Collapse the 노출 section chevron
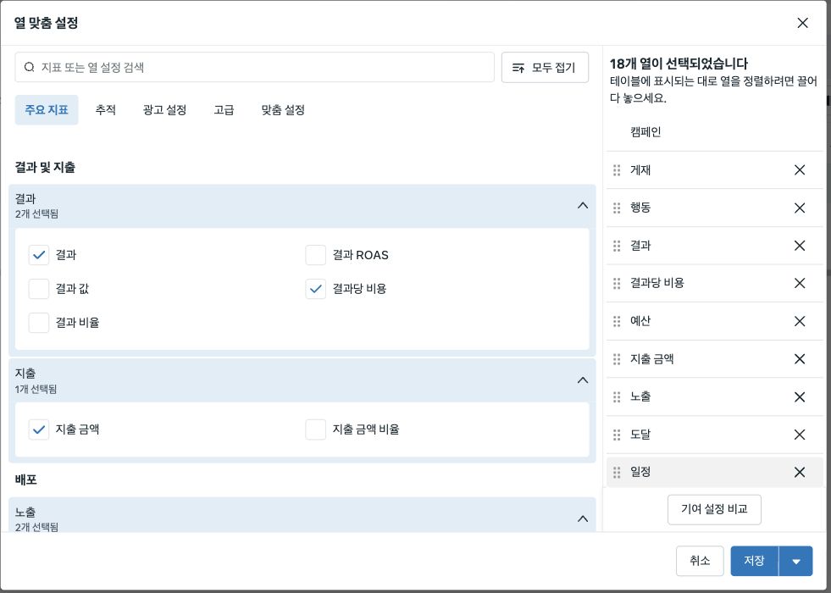 click(x=583, y=518)
